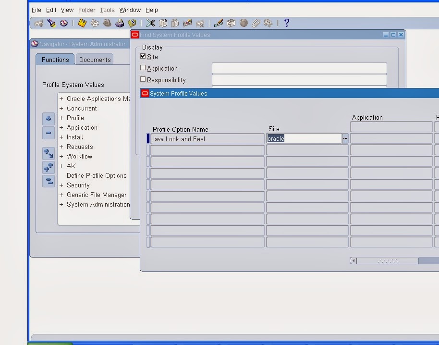
Task: Save changes with the yellow diskette icon
Action: 82,23
